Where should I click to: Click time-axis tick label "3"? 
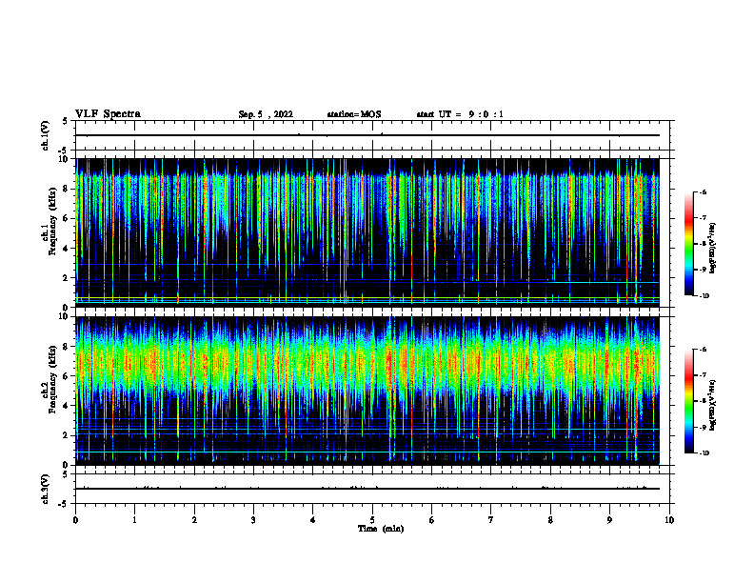pyautogui.click(x=253, y=520)
